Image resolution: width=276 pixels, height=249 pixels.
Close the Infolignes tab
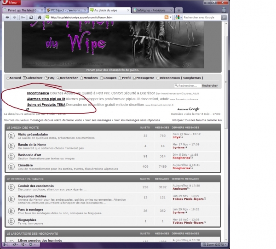pos(171,11)
